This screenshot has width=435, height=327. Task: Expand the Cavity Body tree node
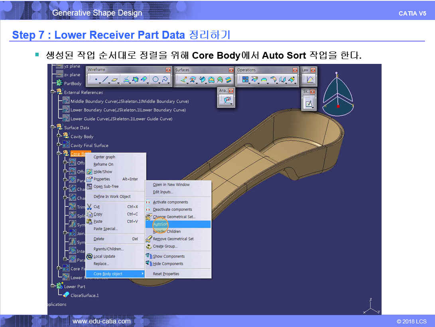click(x=59, y=136)
